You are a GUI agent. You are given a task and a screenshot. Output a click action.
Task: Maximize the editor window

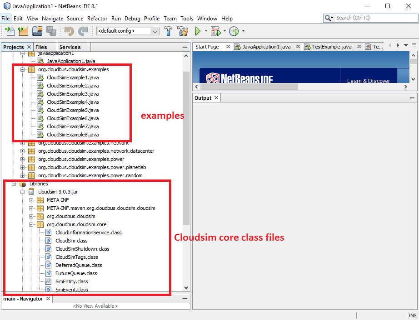(x=414, y=46)
